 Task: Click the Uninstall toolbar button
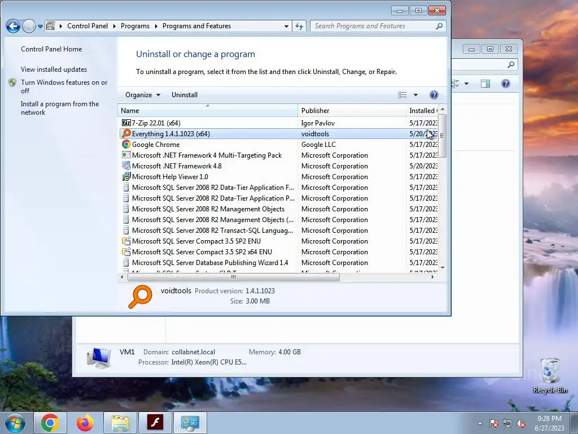pyautogui.click(x=185, y=95)
